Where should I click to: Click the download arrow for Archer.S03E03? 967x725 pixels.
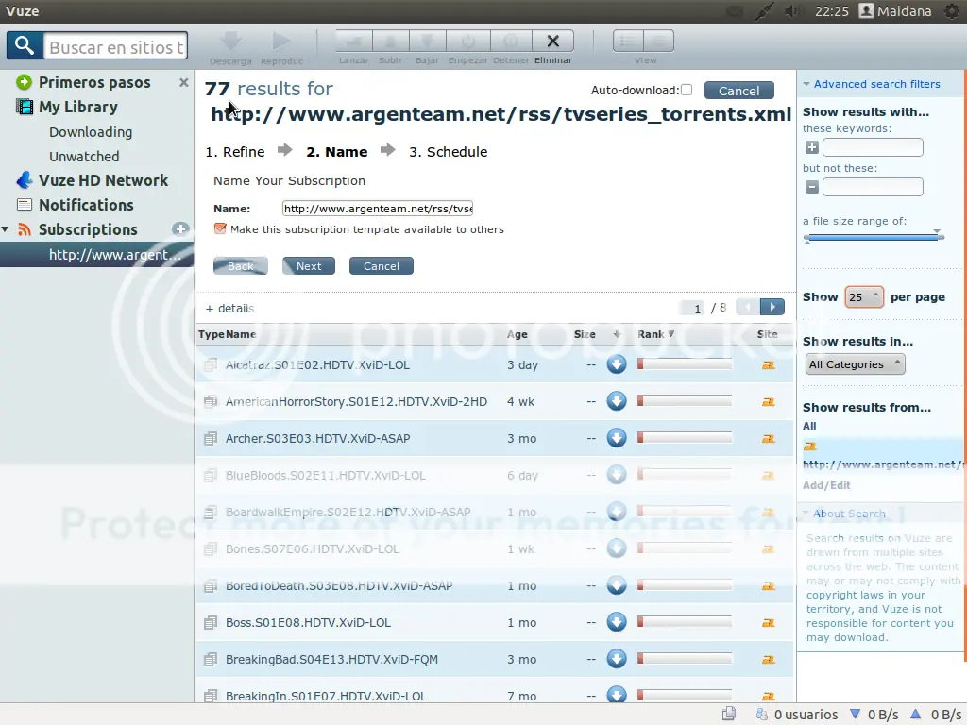point(616,438)
